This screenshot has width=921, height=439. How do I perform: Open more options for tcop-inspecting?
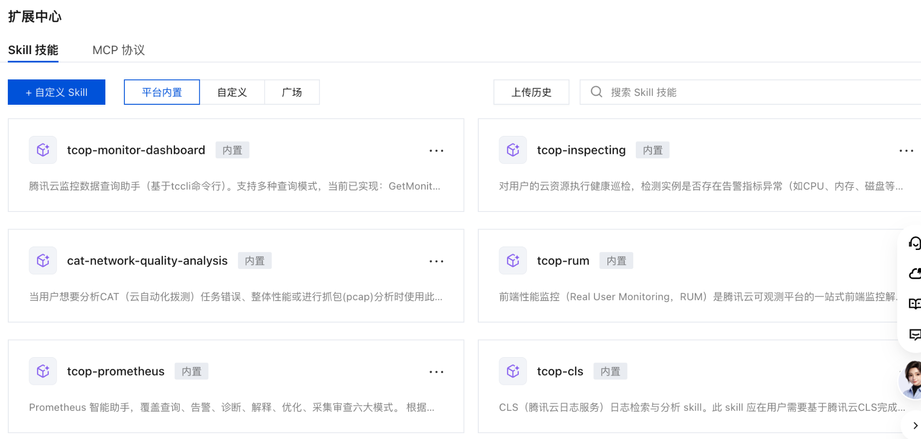(906, 151)
